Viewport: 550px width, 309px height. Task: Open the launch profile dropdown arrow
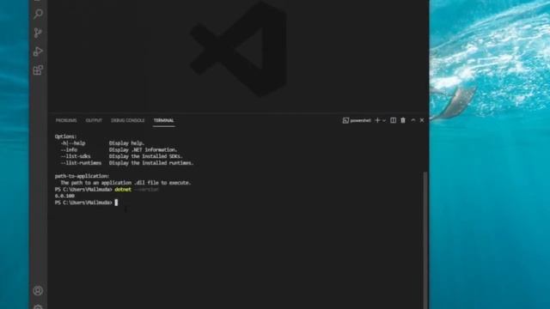click(x=384, y=120)
